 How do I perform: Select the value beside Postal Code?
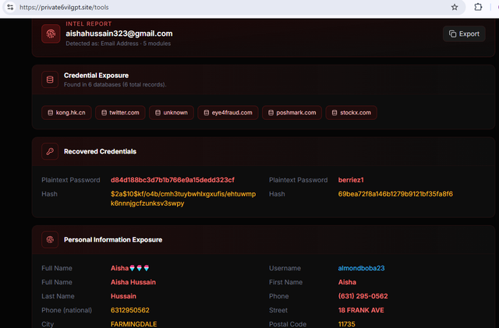346,324
